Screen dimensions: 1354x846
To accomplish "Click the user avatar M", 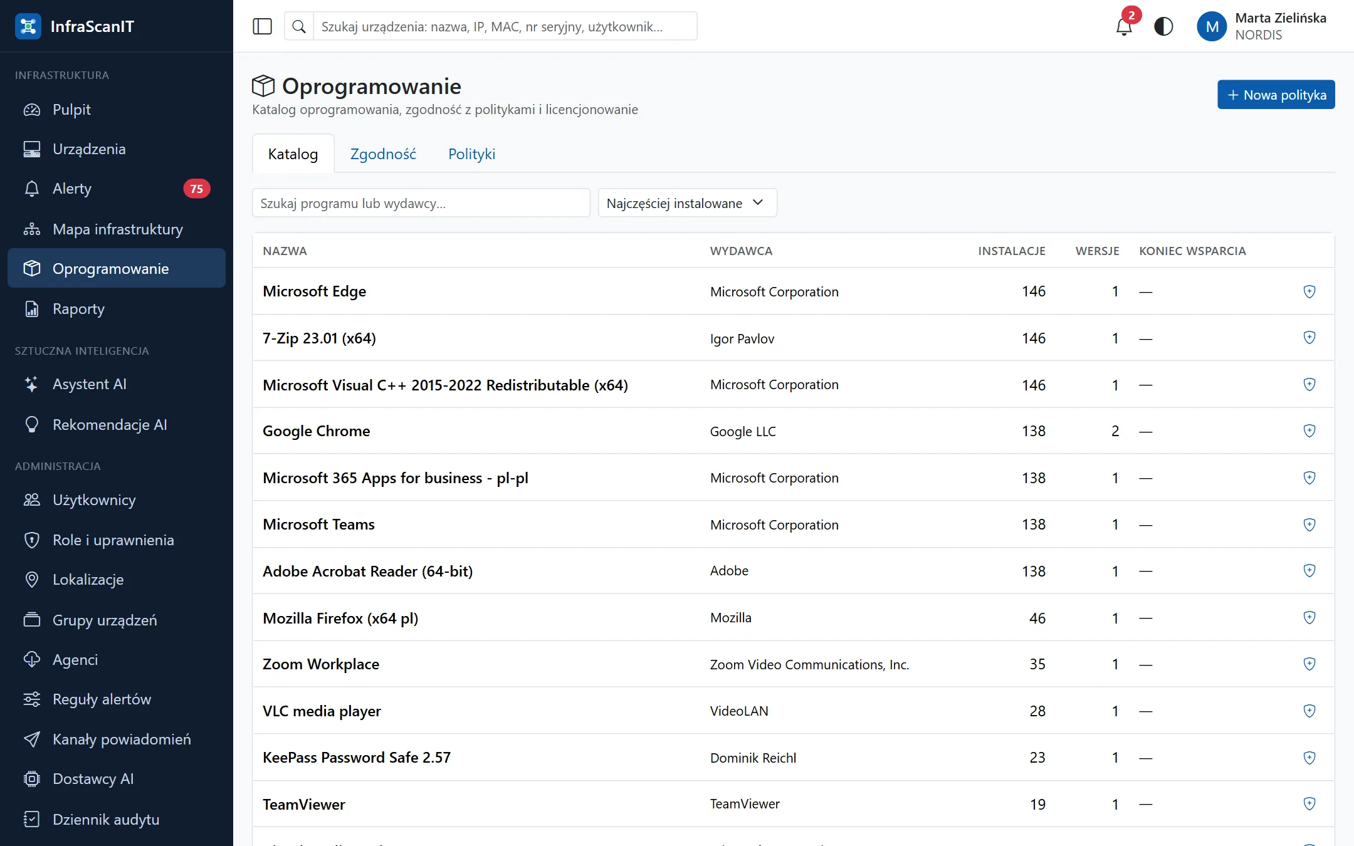I will (x=1212, y=26).
